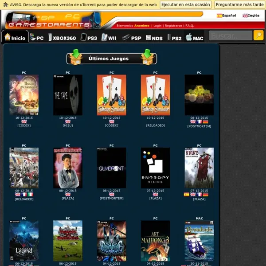Click Anonimo username in welcome bar
Image resolution: width=266 pixels, height=266 pixels.
(142, 26)
